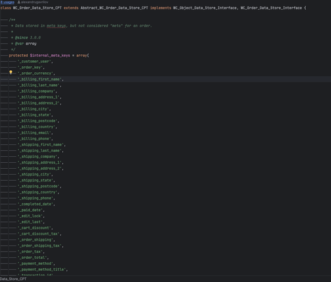The width and height of the screenshot is (331, 282).
Task: Click '_order_key' string
Action: pyautogui.click(x=30, y=68)
